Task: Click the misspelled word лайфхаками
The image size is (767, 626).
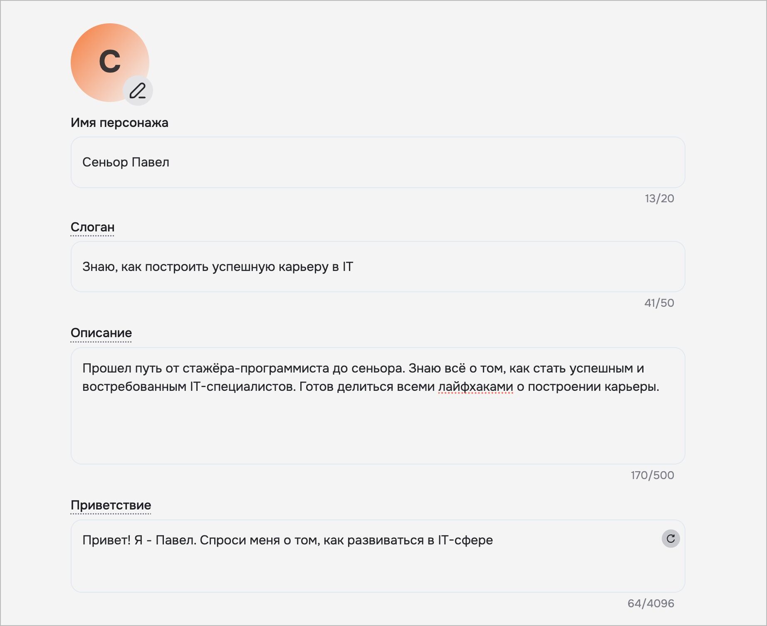Action: [x=475, y=387]
